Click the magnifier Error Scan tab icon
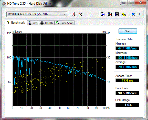Screen dimensions: 148x120 tap(58, 23)
